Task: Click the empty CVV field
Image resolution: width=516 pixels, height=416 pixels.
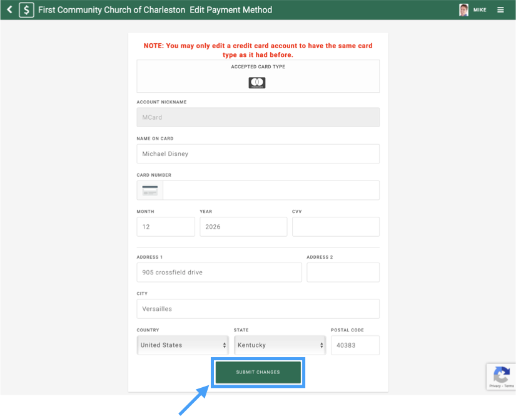Action: (335, 227)
